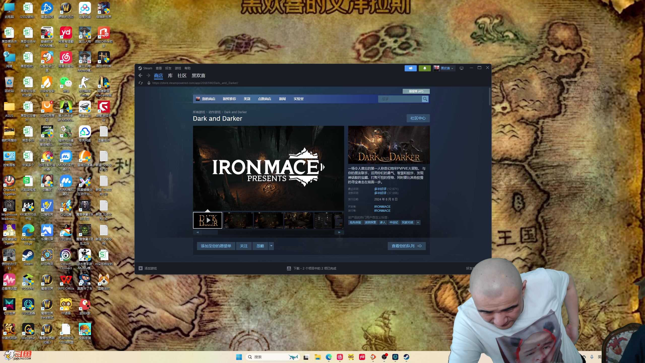Screen dimensions: 645x363
Task: Open the 新闻 news link
Action: (x=282, y=99)
